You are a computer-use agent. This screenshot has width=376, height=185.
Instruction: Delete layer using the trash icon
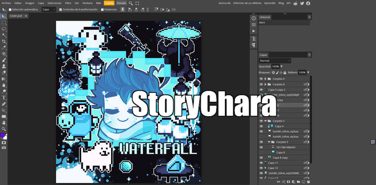click(308, 182)
